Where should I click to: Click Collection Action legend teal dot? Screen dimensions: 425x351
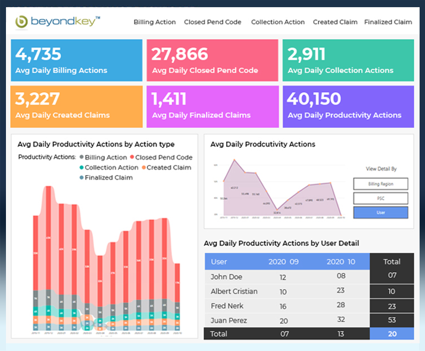[x=81, y=167]
